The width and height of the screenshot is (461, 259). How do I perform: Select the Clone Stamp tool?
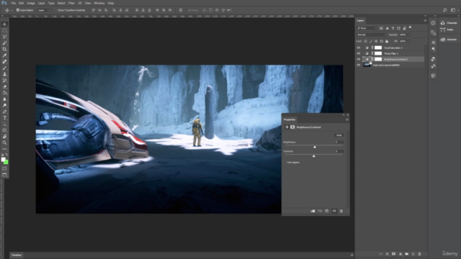point(4,74)
